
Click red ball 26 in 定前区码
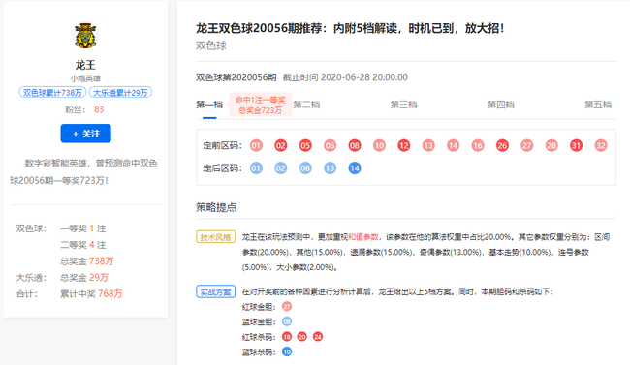click(x=502, y=145)
